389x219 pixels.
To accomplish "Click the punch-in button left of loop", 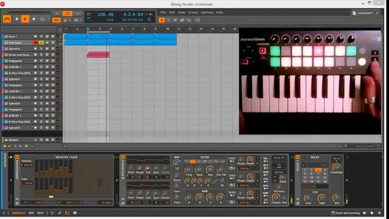I will pos(57,13).
